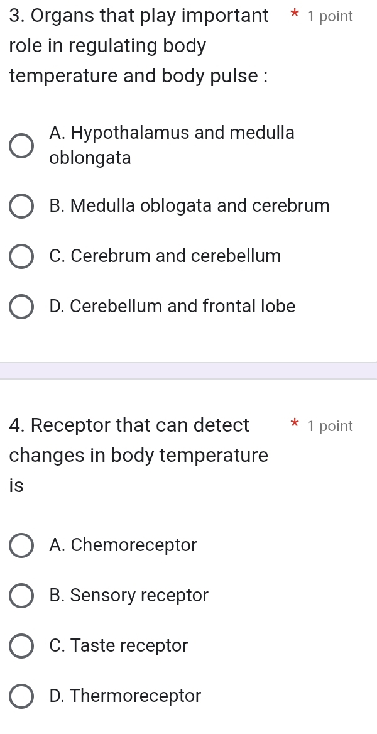Screen dimensions: 377x734
Task: Click the 'D. Thermoreceptor' label text
Action: coord(124,696)
